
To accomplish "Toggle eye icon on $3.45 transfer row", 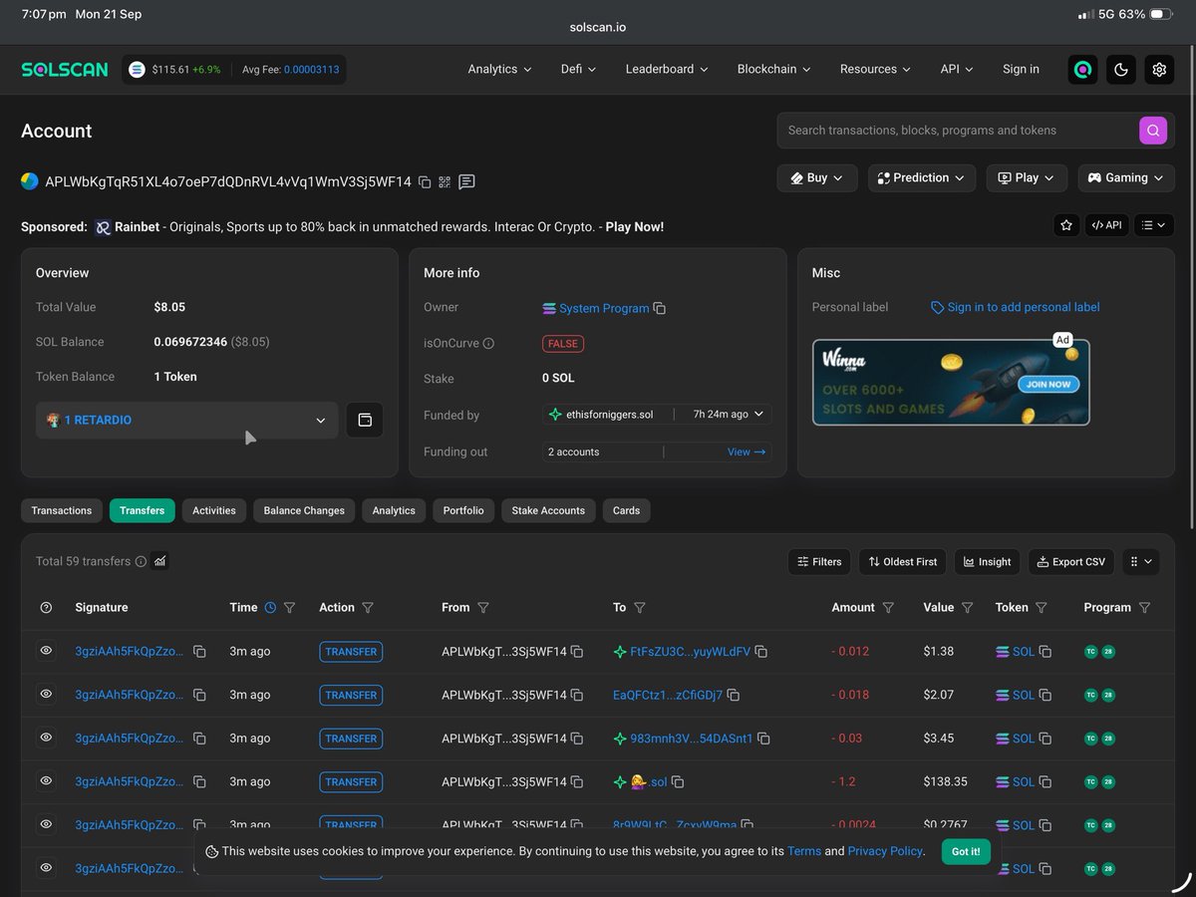I will [46, 738].
